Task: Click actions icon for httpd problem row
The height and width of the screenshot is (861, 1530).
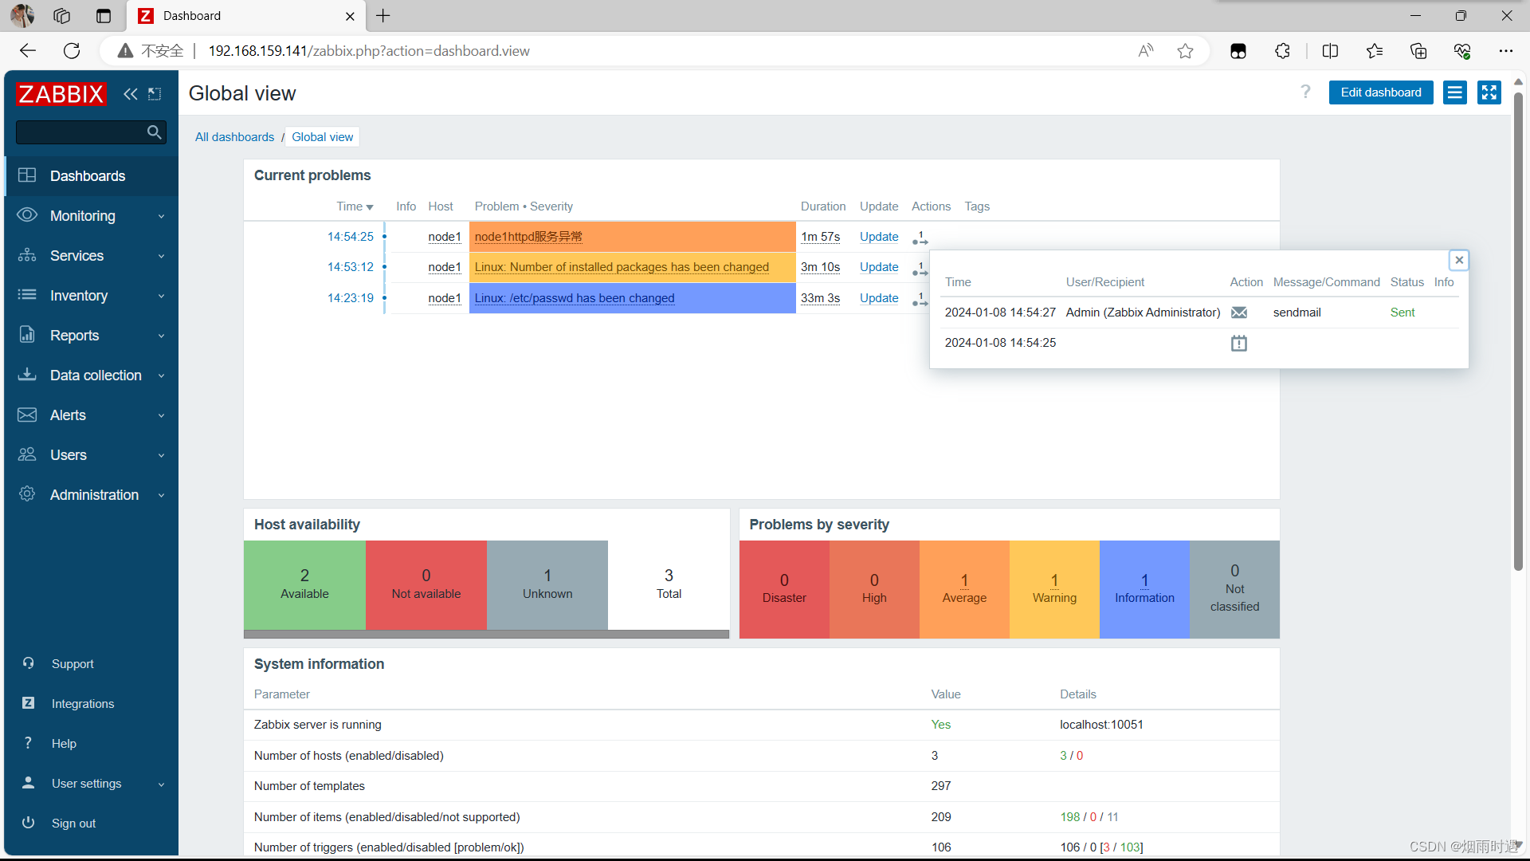Action: 920,238
